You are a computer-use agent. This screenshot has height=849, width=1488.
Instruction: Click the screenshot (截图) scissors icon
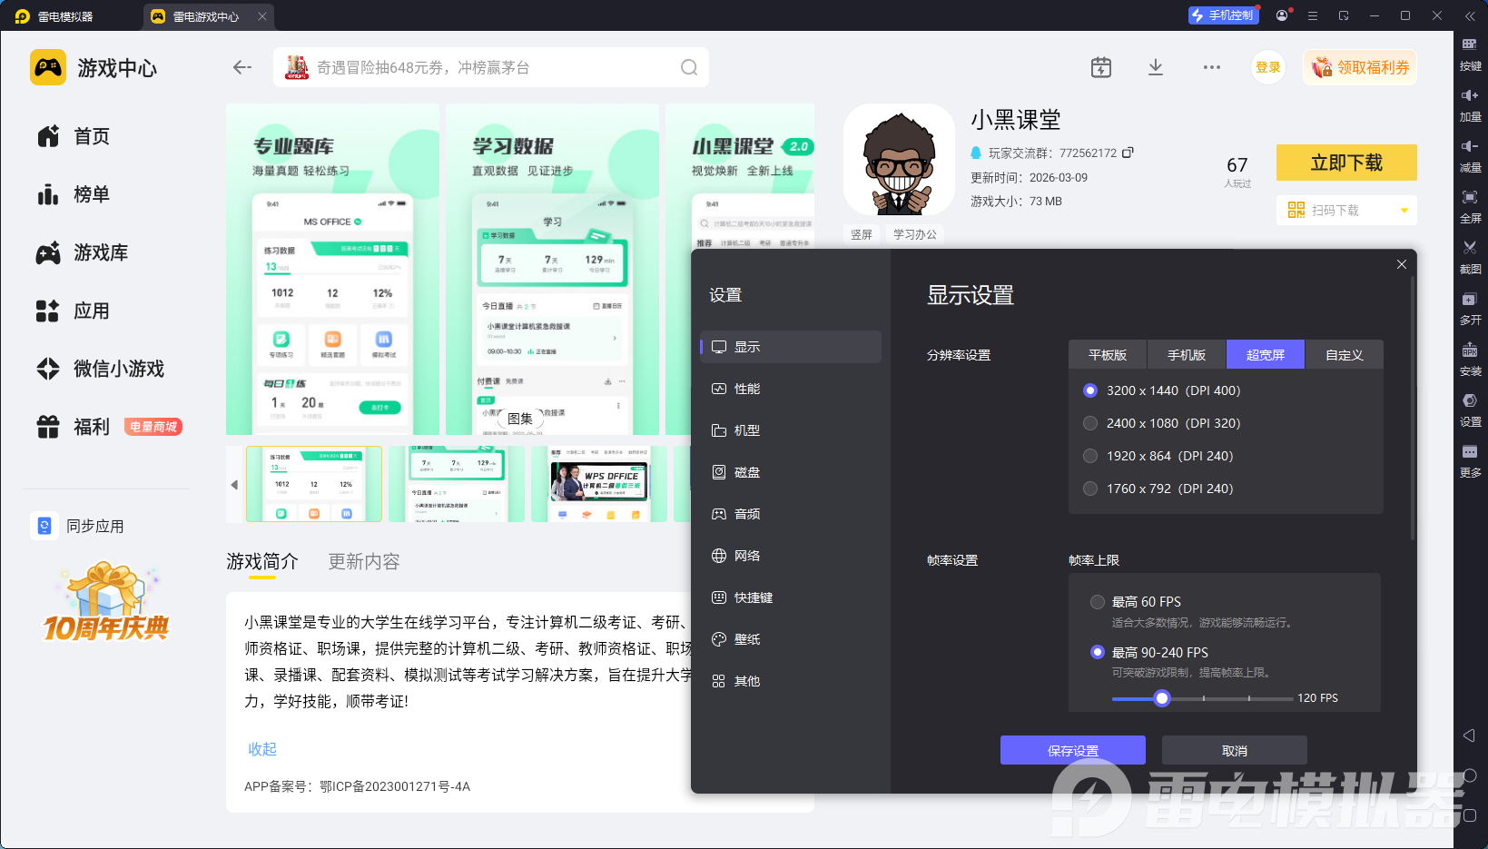tap(1470, 248)
